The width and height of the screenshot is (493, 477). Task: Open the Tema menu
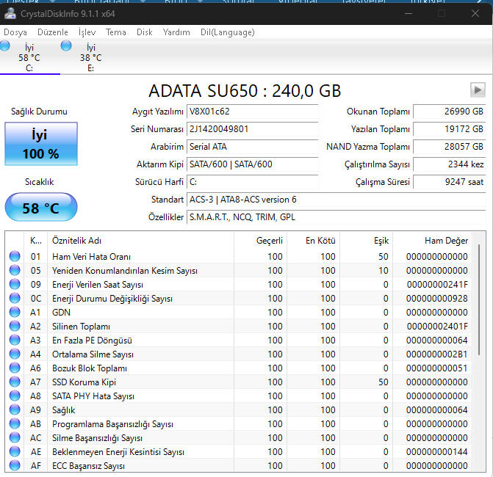[115, 32]
